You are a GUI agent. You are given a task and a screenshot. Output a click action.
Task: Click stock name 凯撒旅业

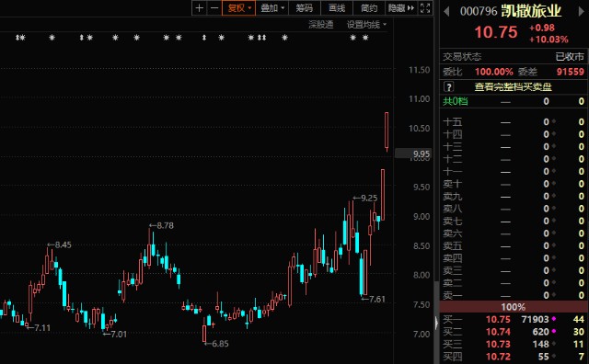(x=531, y=11)
